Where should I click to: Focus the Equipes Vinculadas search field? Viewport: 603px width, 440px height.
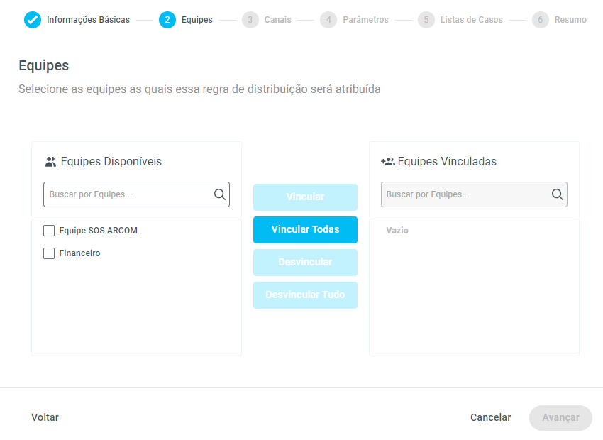point(465,194)
